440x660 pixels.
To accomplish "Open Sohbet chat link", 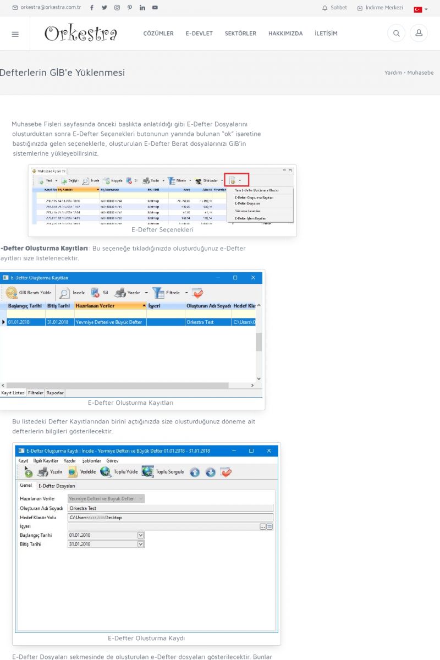I will (x=334, y=8).
